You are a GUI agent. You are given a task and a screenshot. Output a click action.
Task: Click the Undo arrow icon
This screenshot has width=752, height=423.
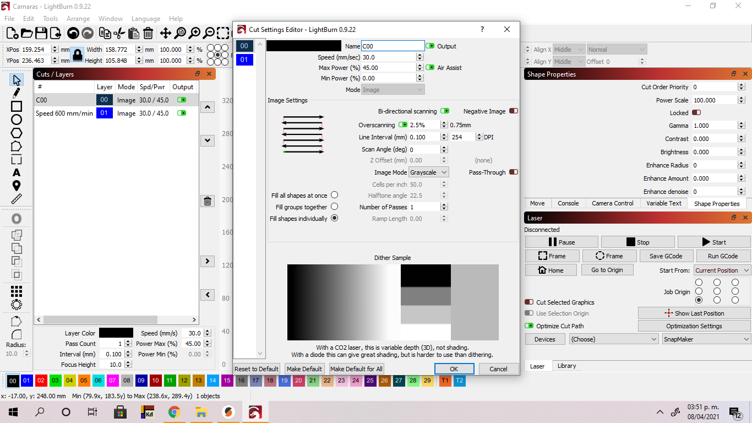pyautogui.click(x=73, y=33)
